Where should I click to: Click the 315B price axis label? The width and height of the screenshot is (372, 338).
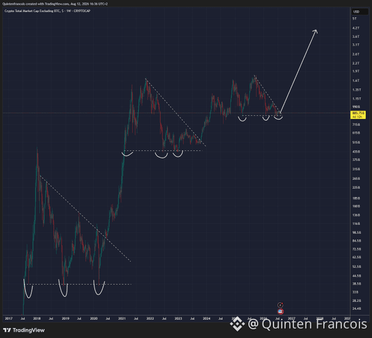coord(356,169)
